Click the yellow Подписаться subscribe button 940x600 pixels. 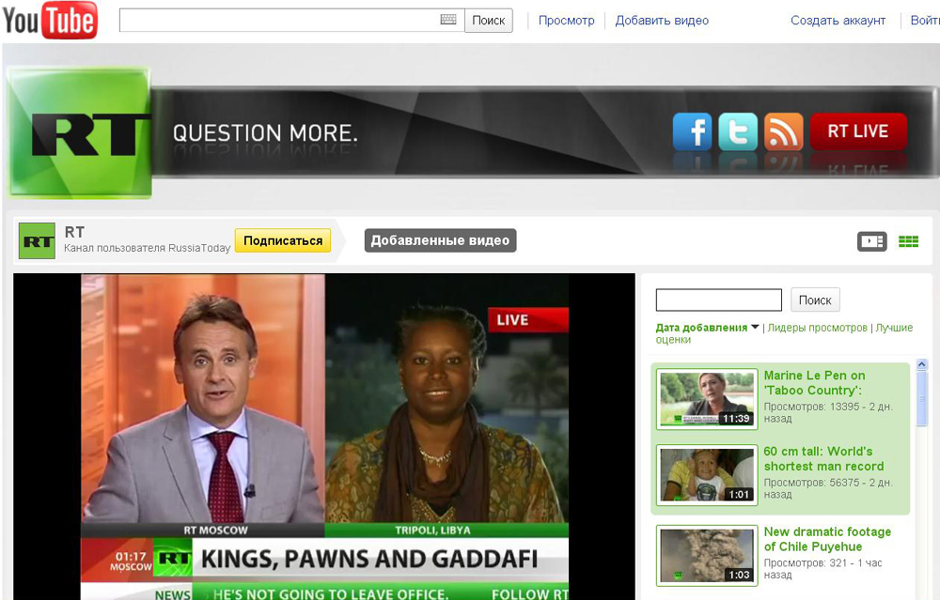tap(283, 240)
